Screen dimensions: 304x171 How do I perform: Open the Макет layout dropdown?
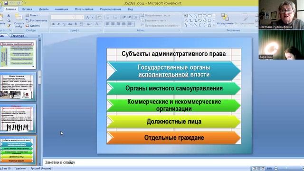pos(33,15)
